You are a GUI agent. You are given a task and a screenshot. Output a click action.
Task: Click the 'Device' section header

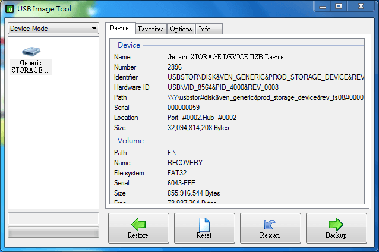click(x=129, y=45)
